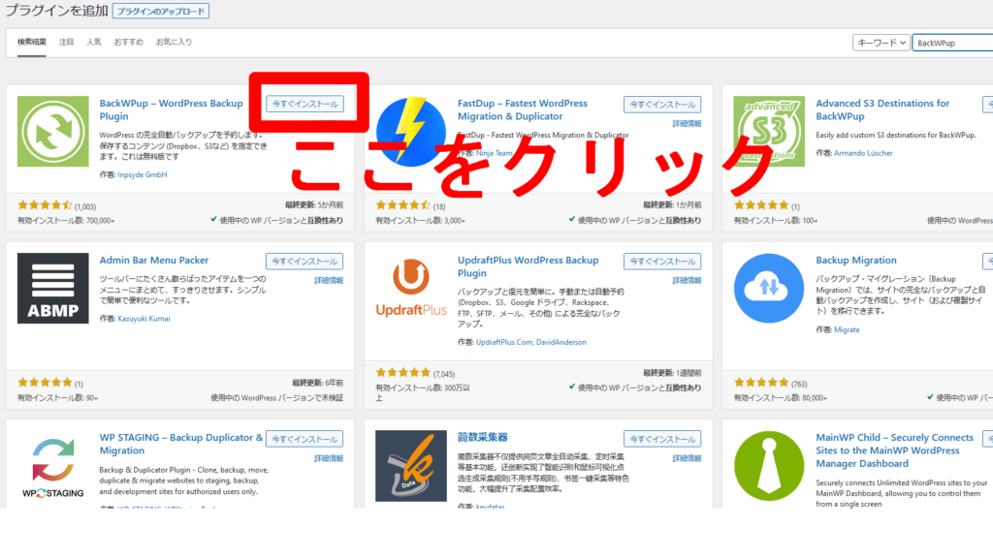This screenshot has width=993, height=558.
Task: Click the UpdraftPlus plugin logo
Action: (411, 289)
